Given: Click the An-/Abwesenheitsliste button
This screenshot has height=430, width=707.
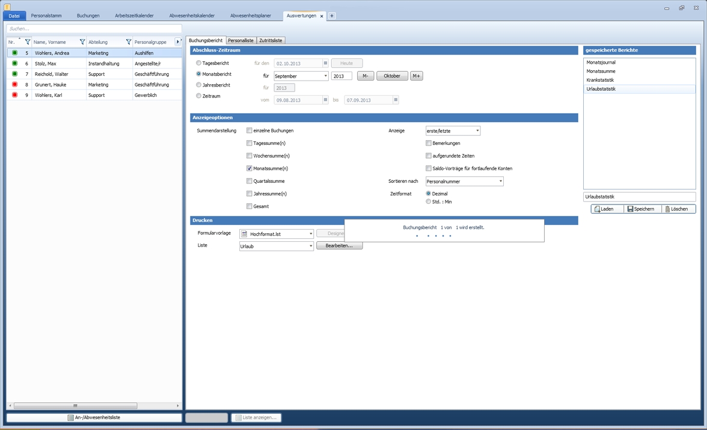Looking at the screenshot, I should (94, 417).
